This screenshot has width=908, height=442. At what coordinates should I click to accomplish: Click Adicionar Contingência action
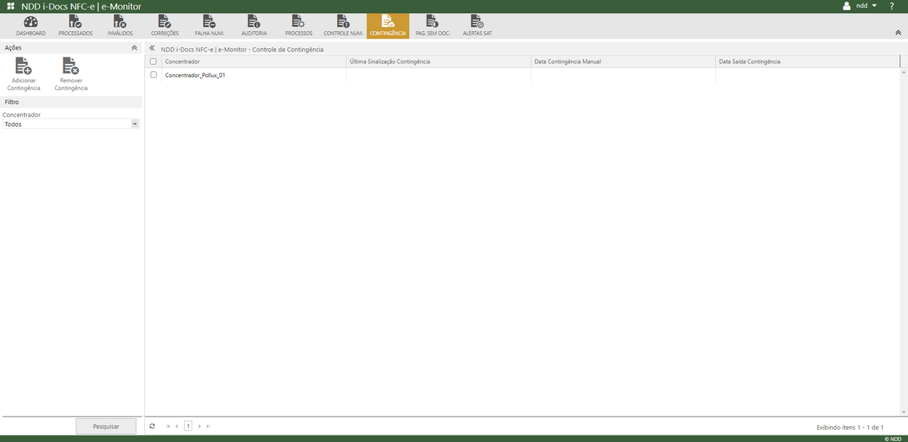pos(24,72)
